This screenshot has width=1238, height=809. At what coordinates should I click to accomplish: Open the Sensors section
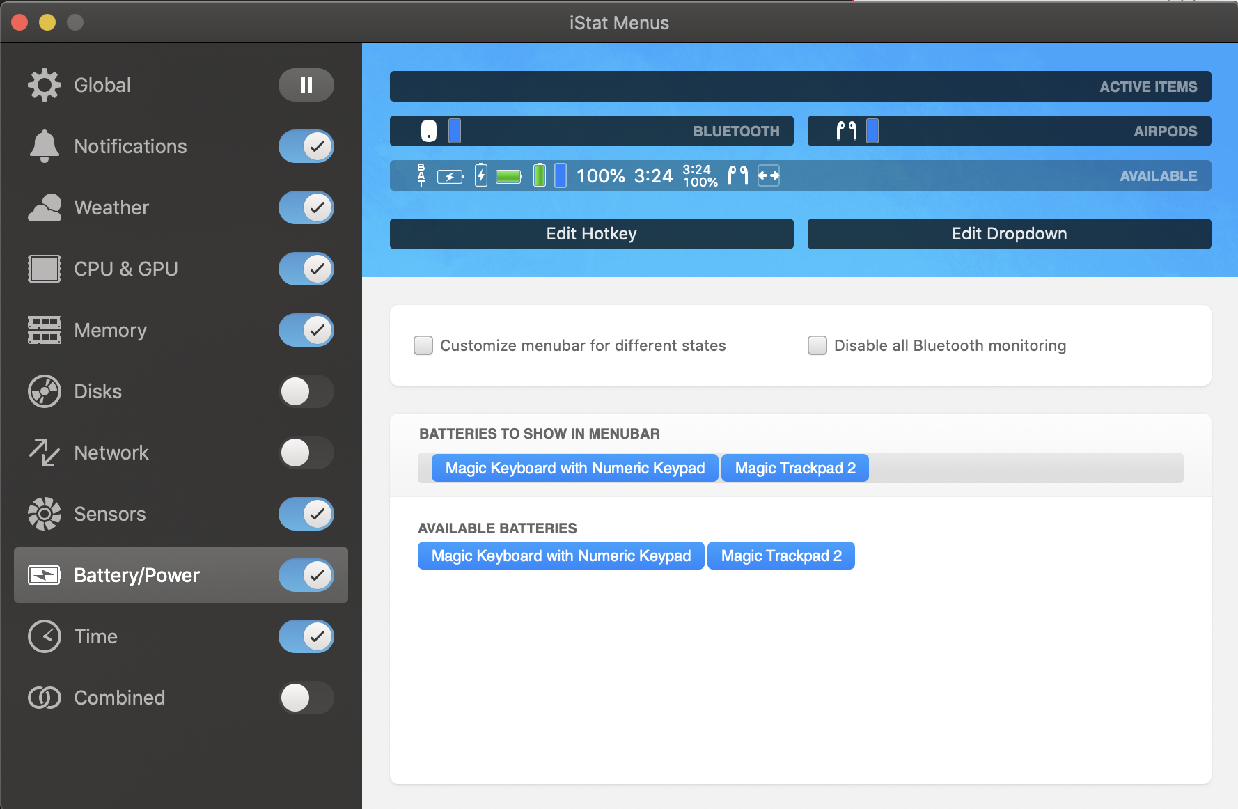click(110, 514)
